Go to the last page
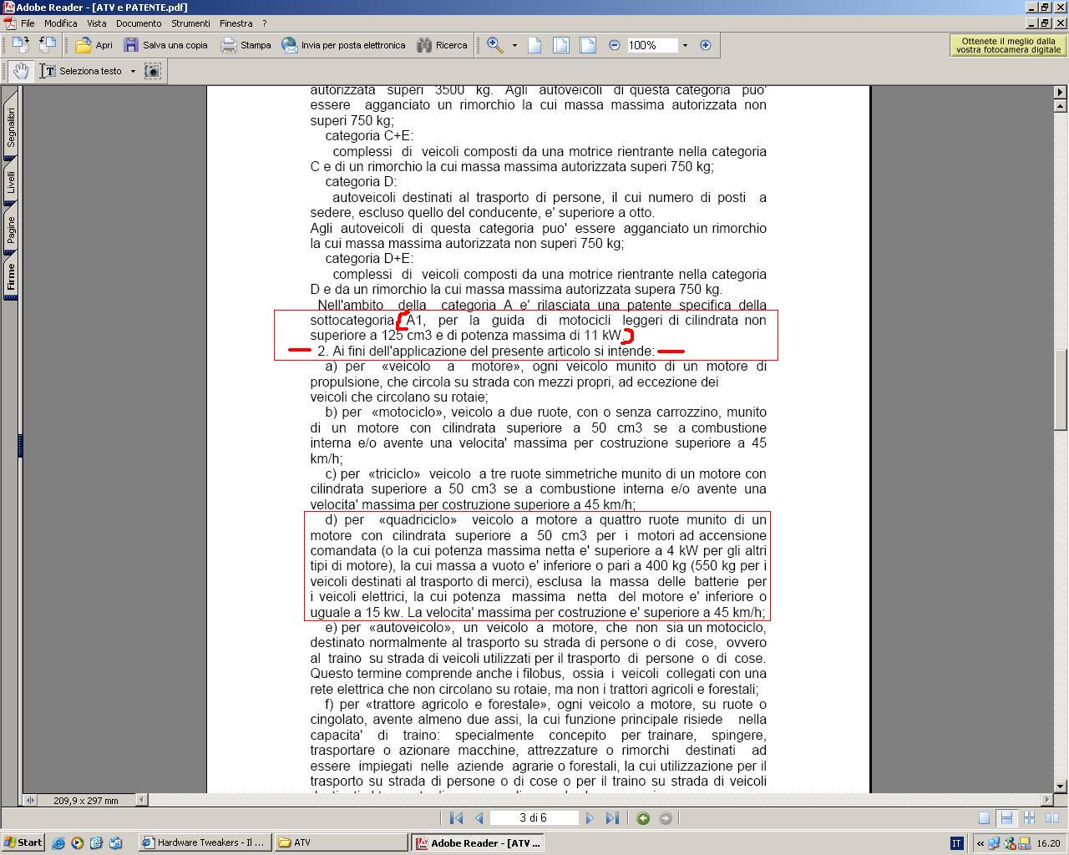Screen dimensions: 1069x855 tap(612, 818)
